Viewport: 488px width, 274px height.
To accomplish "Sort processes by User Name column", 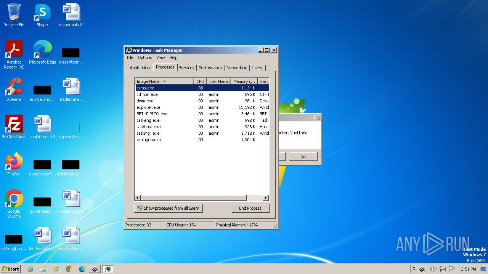I will coord(218,81).
